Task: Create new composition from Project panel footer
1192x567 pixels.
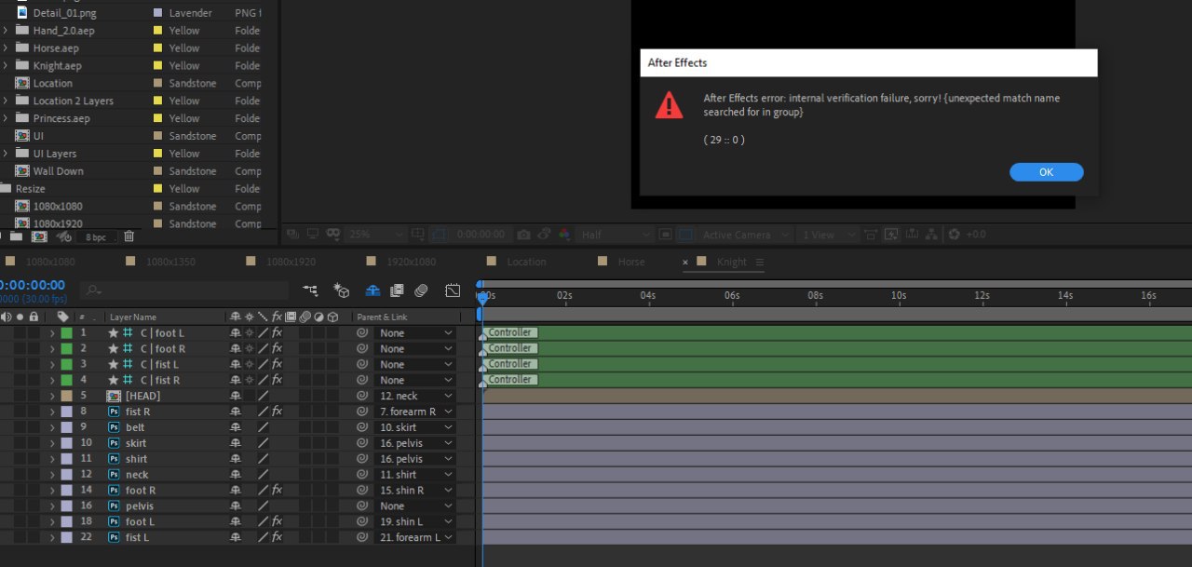Action: [39, 236]
